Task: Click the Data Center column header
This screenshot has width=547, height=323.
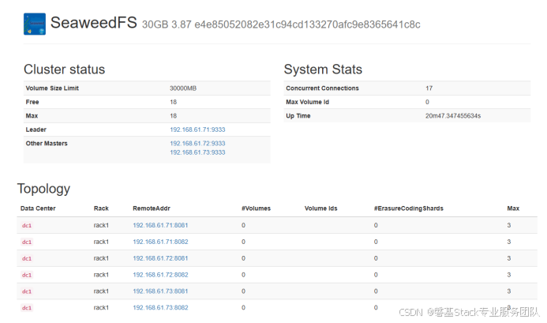Action: click(38, 208)
